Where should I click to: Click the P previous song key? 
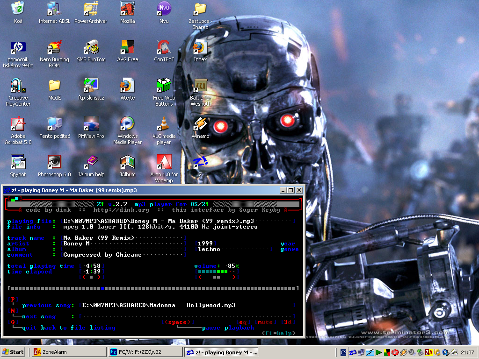coord(13,299)
